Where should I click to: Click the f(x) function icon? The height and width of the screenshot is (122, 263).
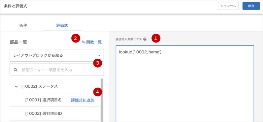[x=83, y=42]
